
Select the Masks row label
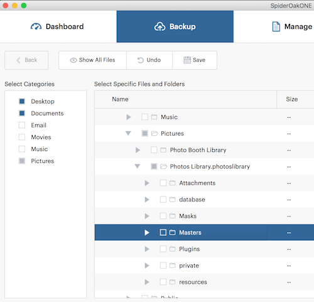[x=188, y=216]
